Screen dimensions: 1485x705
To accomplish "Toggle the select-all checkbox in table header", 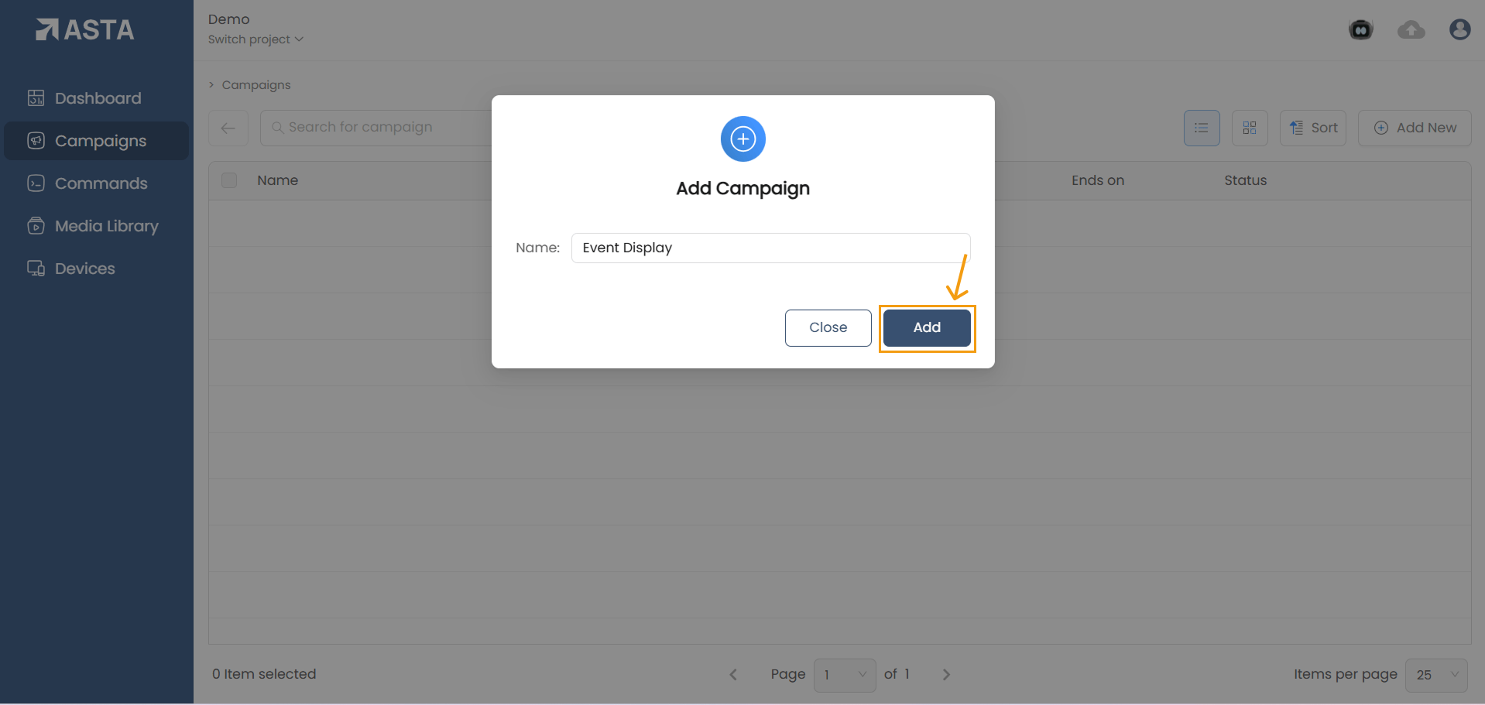I will click(x=229, y=180).
